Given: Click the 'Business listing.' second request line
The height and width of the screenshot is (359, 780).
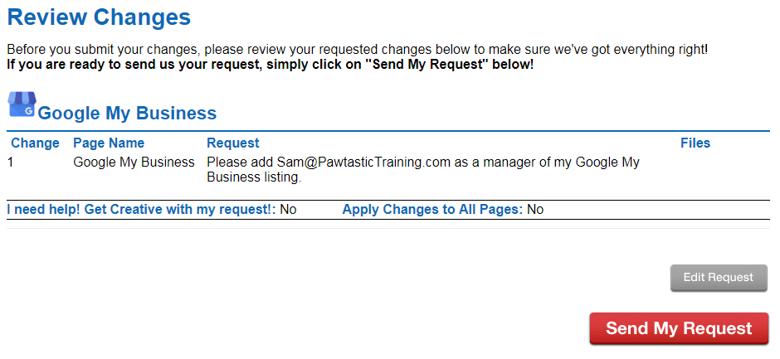Looking at the screenshot, I should point(254,177).
